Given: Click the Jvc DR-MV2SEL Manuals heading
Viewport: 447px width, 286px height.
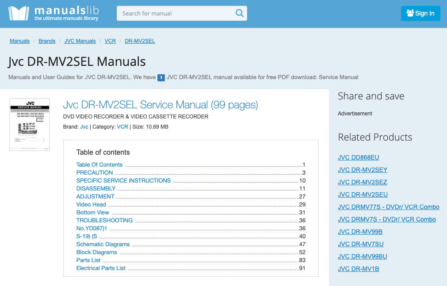Looking at the screenshot, I should coord(77,61).
